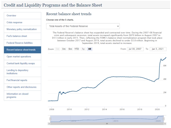Choose the All zoom option

point(90,49)
